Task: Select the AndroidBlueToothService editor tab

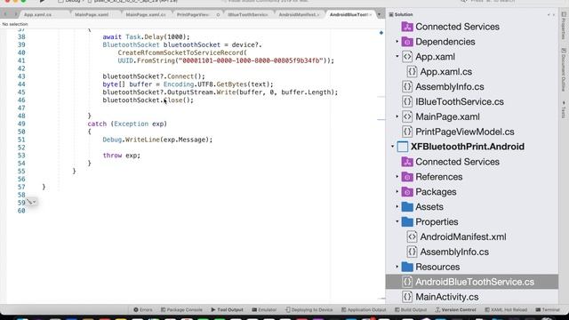Action: pyautogui.click(x=349, y=14)
